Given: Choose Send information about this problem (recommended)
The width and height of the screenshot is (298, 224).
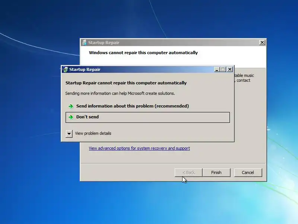Looking at the screenshot, I should point(148,106).
